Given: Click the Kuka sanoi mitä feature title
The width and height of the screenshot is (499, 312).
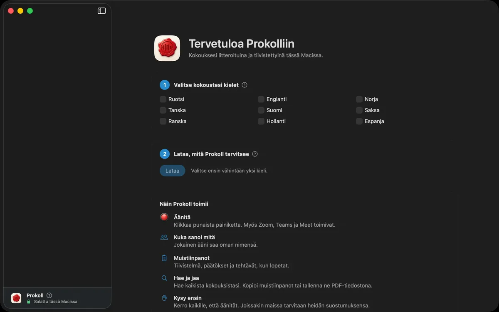Looking at the screenshot, I should click(x=194, y=237).
